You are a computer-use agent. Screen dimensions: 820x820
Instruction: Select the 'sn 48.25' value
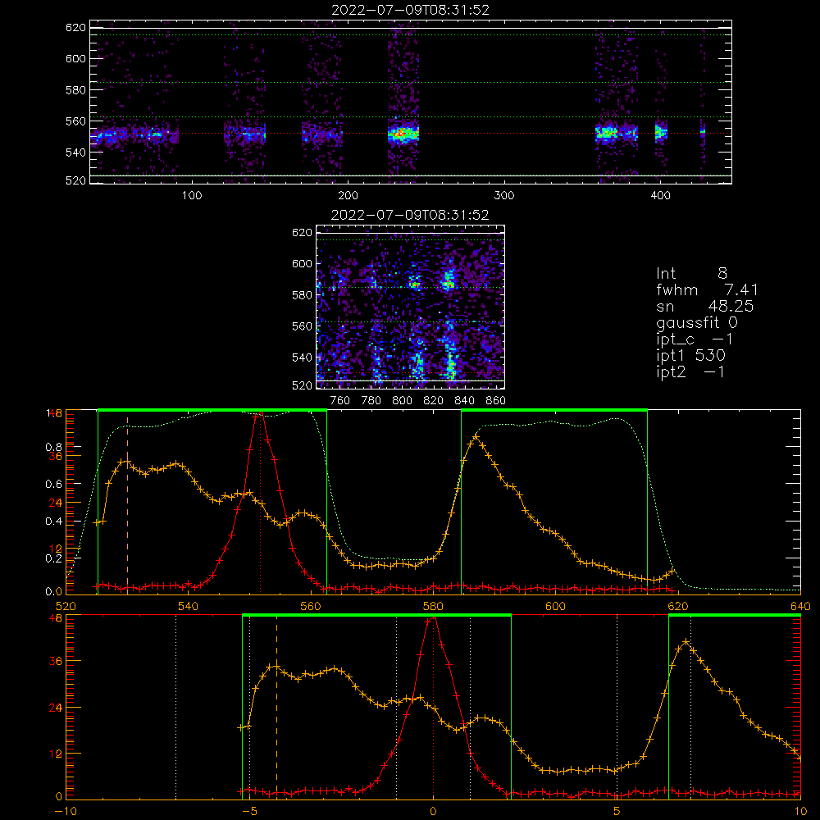coord(704,306)
